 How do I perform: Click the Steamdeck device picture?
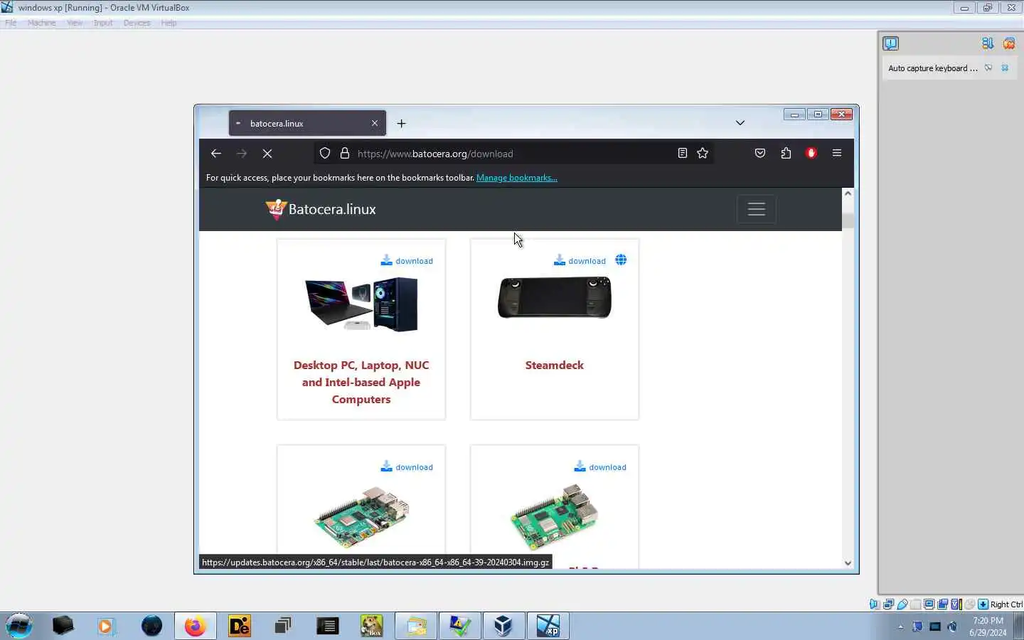pyautogui.click(x=555, y=297)
